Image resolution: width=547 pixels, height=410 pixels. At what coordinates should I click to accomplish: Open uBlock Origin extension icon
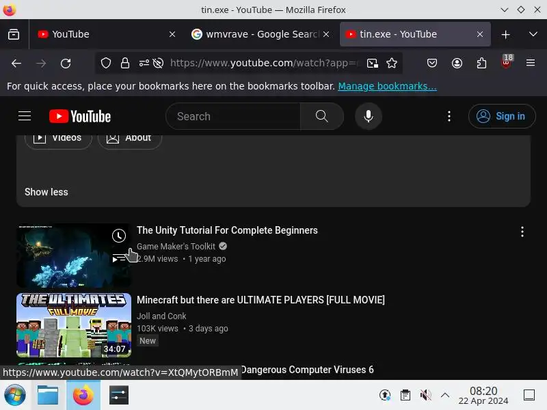point(506,62)
